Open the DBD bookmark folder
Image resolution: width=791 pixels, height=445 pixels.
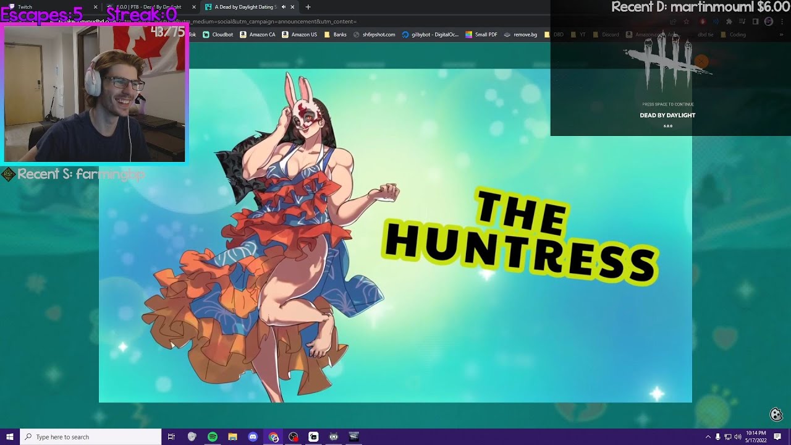coord(554,35)
